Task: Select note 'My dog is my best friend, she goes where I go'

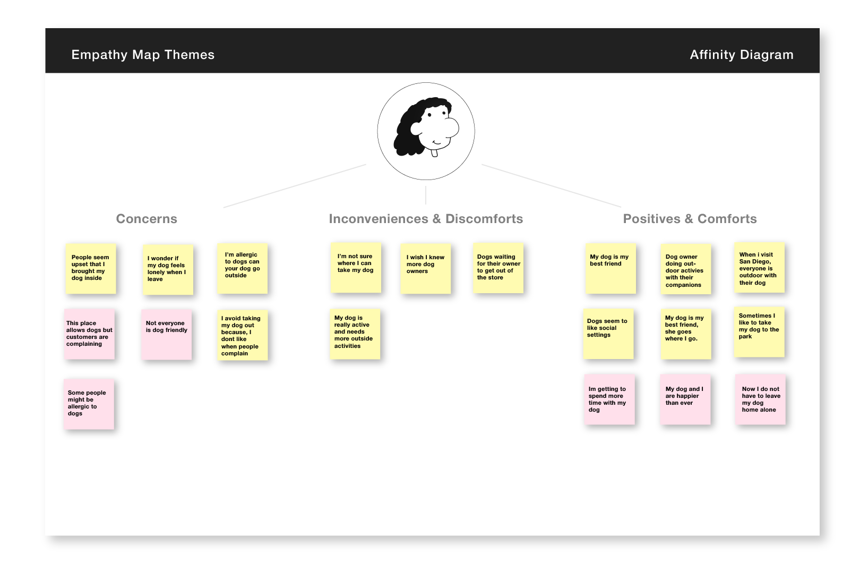Action: pyautogui.click(x=686, y=334)
